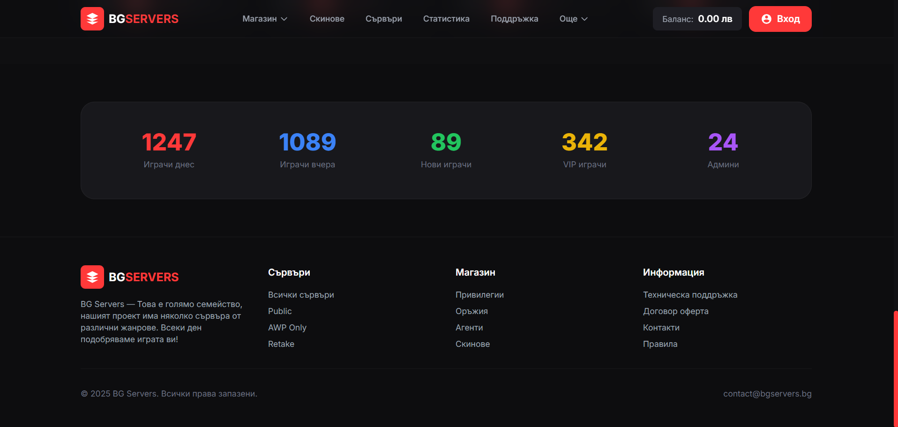The height and width of the screenshot is (427, 898).
Task: Select the BGSERVERS logo icon in the footer
Action: point(92,277)
